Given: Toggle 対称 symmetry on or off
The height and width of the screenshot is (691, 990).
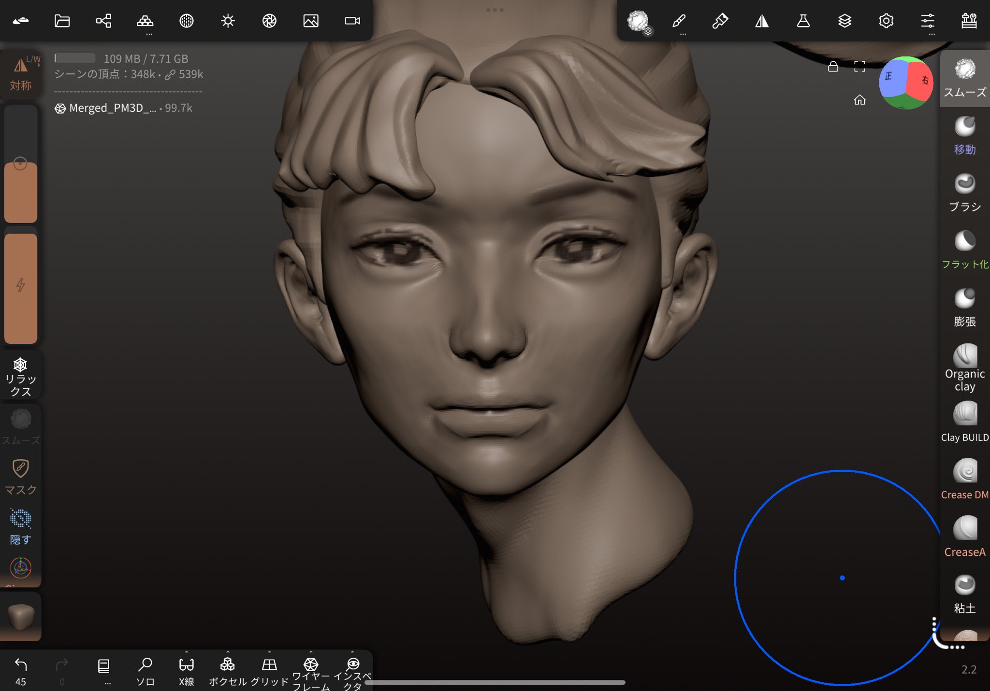Looking at the screenshot, I should pos(20,72).
